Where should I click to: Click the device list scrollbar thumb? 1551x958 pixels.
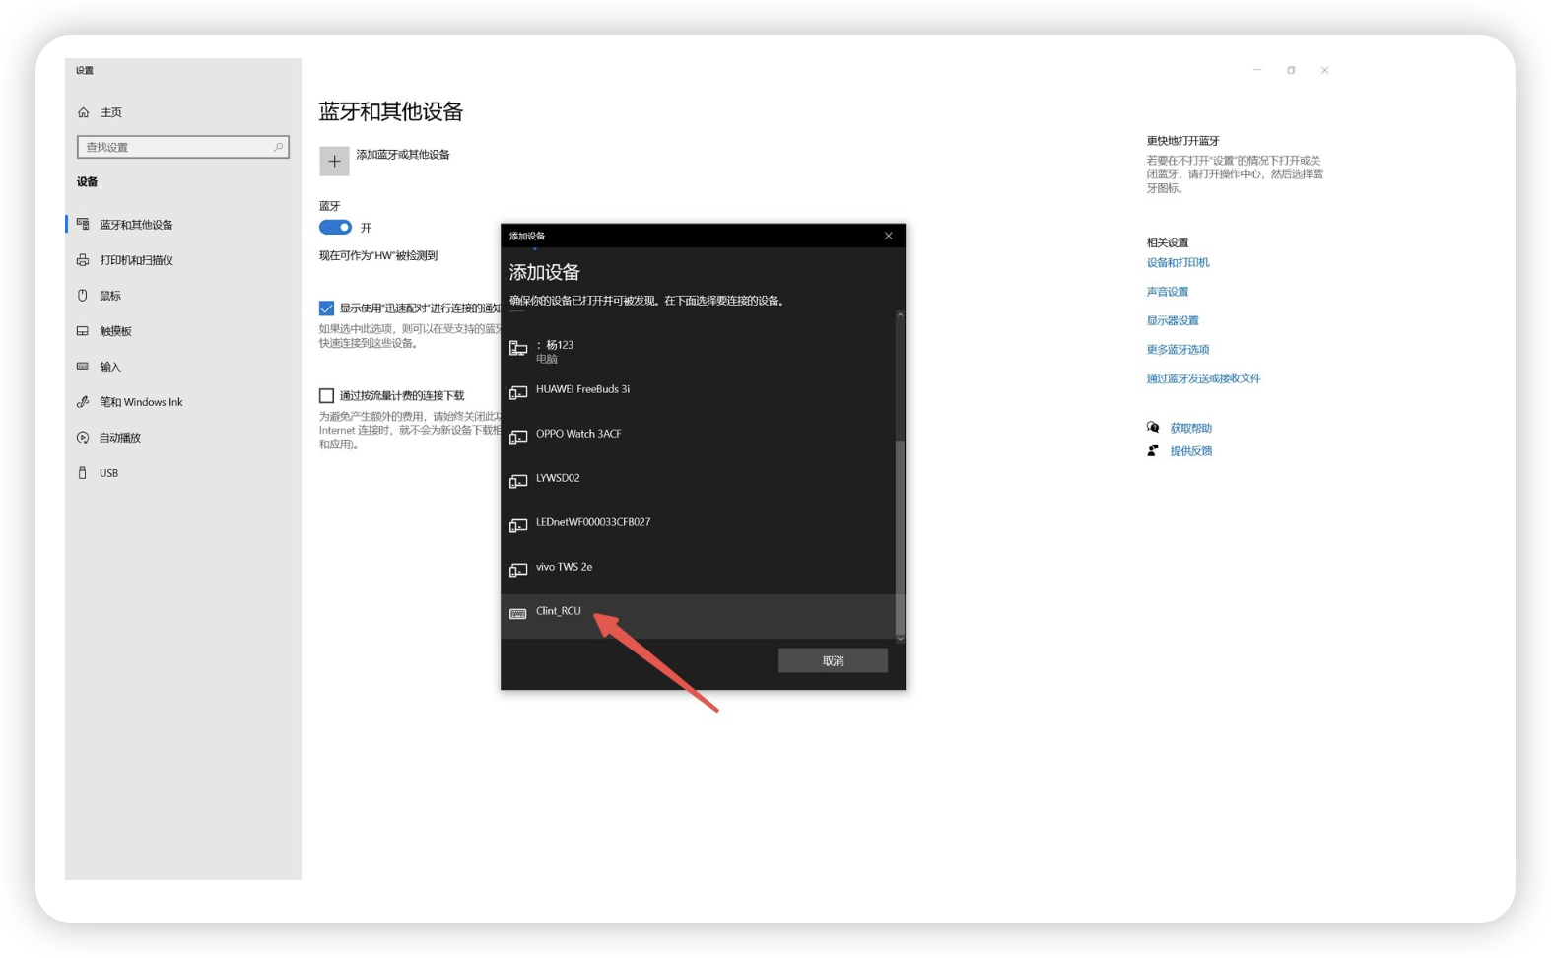coord(899,537)
